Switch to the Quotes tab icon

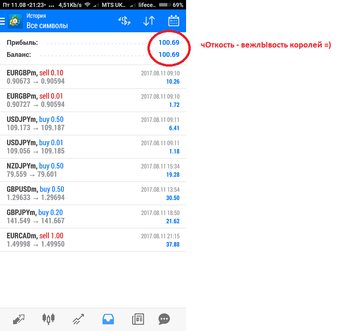(x=19, y=319)
